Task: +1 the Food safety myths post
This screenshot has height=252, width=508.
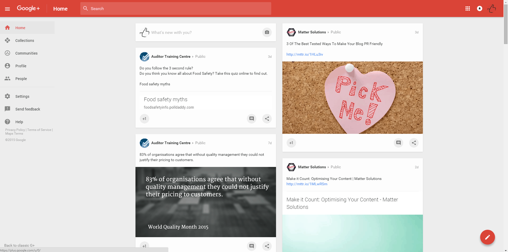Action: pos(144,119)
